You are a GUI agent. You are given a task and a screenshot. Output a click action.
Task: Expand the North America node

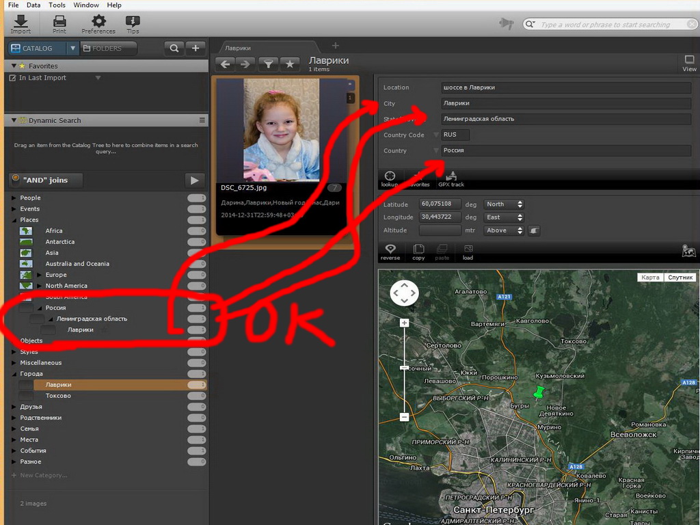coord(39,286)
